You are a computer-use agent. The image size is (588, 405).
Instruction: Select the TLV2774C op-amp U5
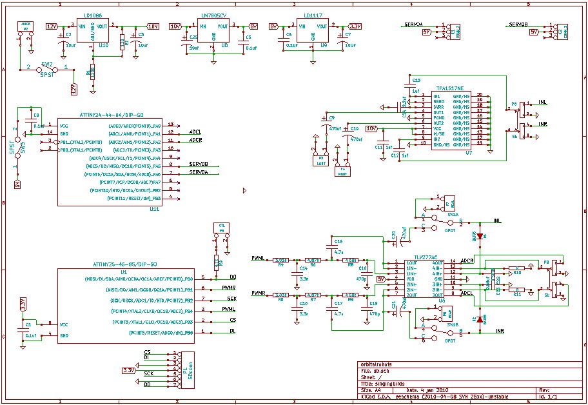tap(424, 279)
